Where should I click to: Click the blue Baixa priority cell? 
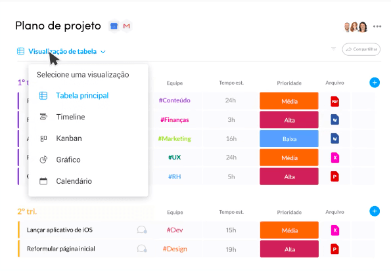(289, 138)
